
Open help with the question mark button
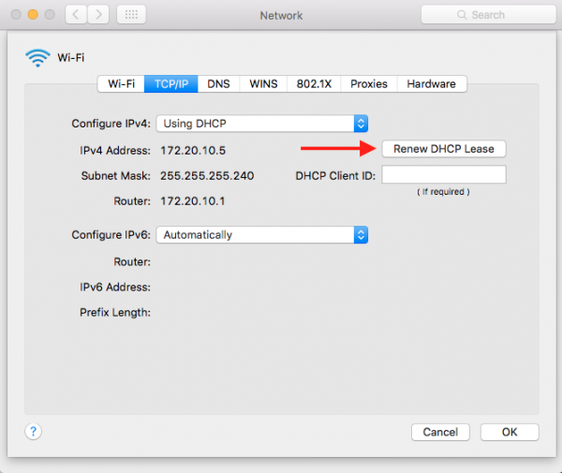point(33,432)
